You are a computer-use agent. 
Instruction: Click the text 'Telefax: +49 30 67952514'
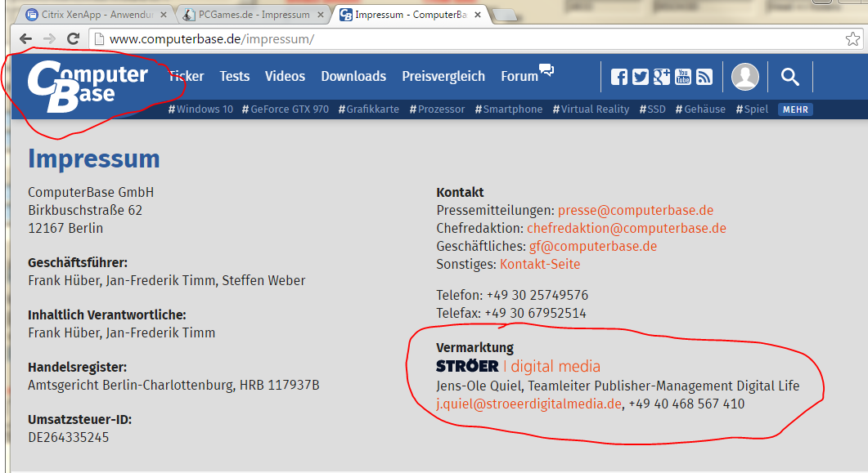pos(511,314)
